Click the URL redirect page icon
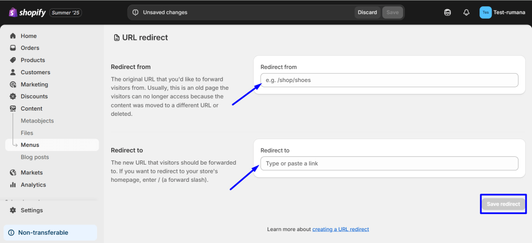Image resolution: width=532 pixels, height=243 pixels. click(117, 37)
